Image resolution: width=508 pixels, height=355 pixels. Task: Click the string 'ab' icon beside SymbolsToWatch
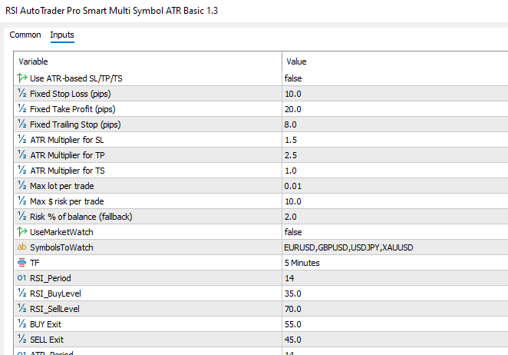tap(21, 247)
